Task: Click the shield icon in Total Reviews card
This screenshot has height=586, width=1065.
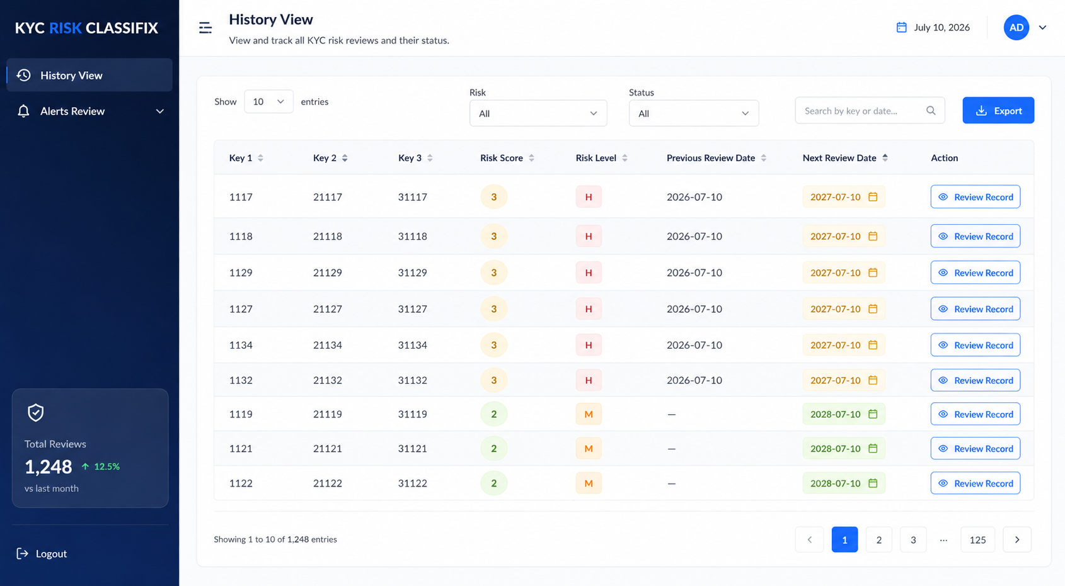Action: pyautogui.click(x=36, y=412)
